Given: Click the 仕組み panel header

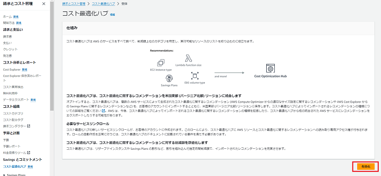Looking at the screenshot, I should [219, 28].
